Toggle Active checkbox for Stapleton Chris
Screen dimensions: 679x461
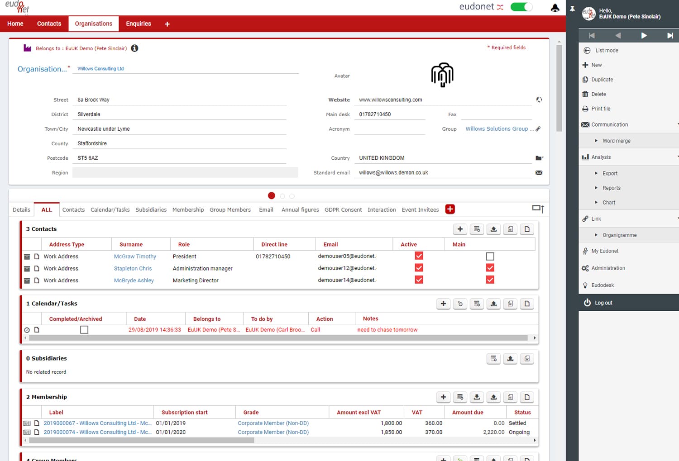tap(419, 268)
